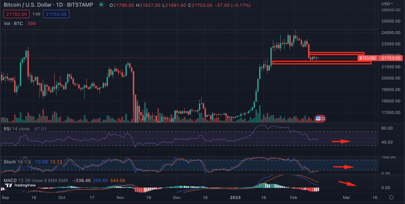The image size is (405, 204).
Task: Click the current price tag 21753.00 on axis
Action: pos(391,58)
